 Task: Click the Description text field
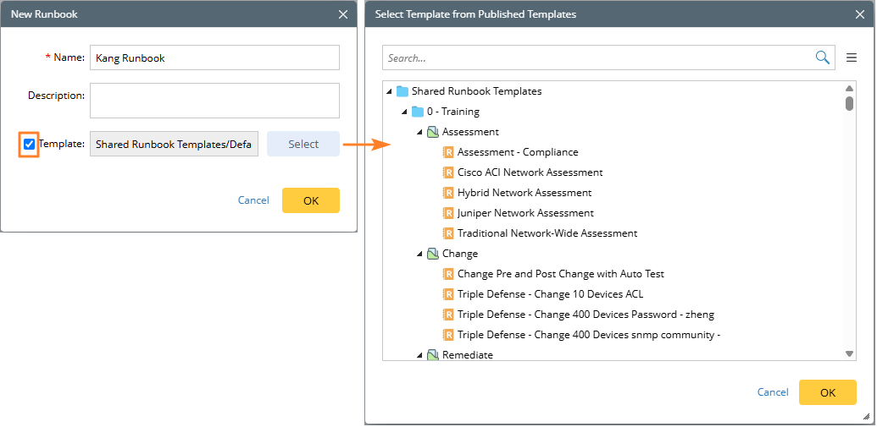tap(214, 100)
